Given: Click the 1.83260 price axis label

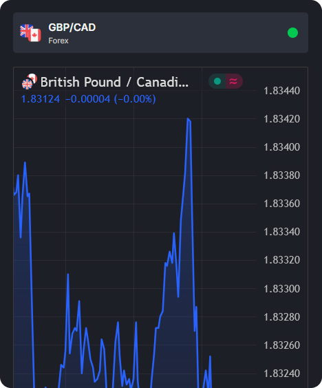Looking at the screenshot, I should pos(281,345).
